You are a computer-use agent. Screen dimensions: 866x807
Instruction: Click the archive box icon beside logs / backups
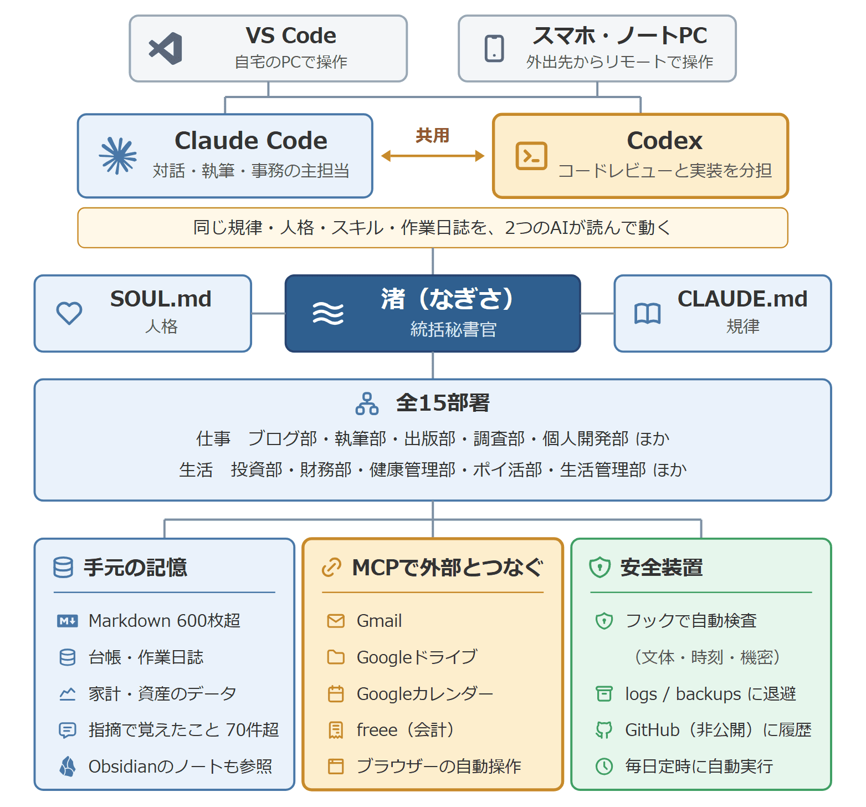pyautogui.click(x=604, y=694)
